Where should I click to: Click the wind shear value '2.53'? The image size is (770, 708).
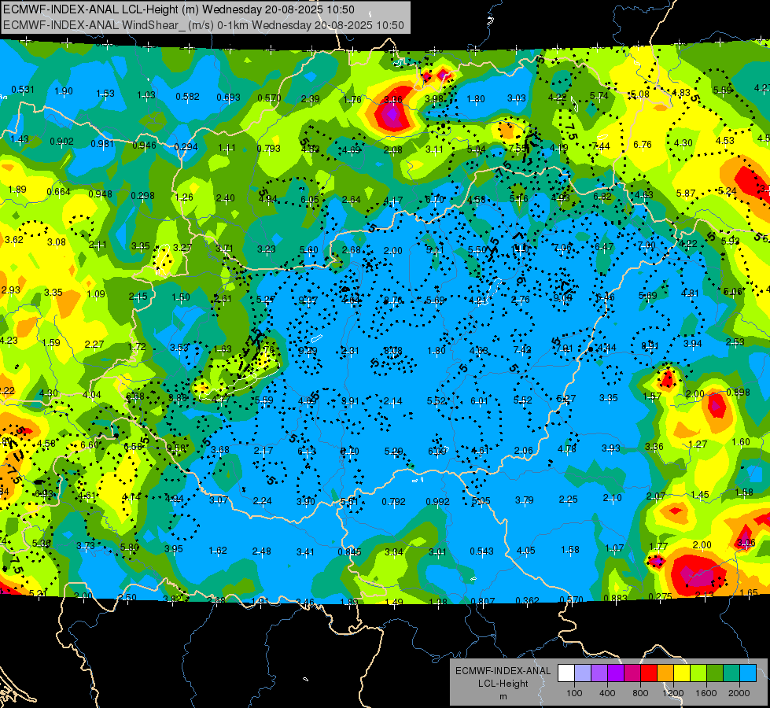coord(735,342)
